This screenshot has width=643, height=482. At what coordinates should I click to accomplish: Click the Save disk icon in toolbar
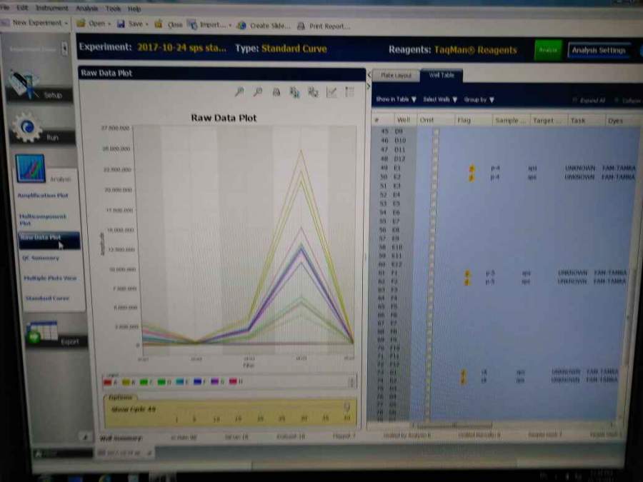pos(121,24)
